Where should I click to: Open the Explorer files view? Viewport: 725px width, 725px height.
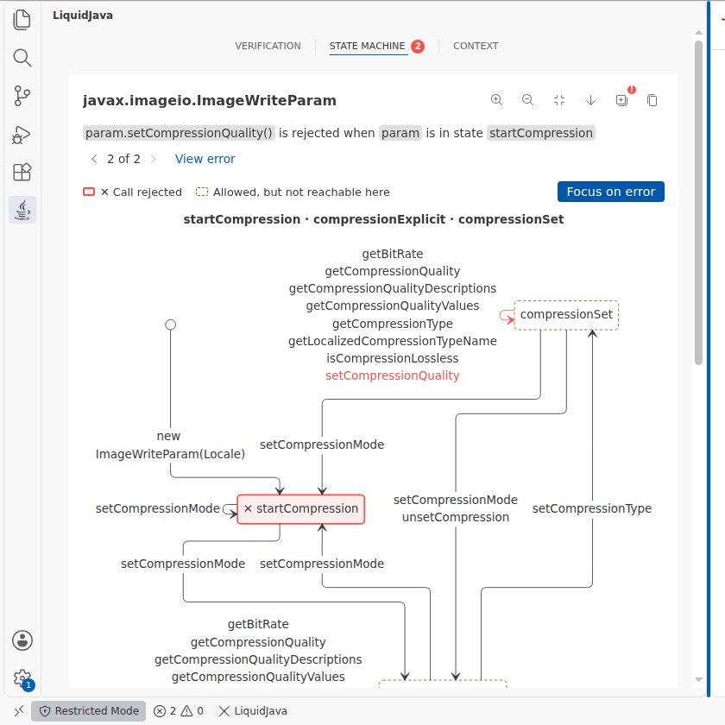coord(22,20)
